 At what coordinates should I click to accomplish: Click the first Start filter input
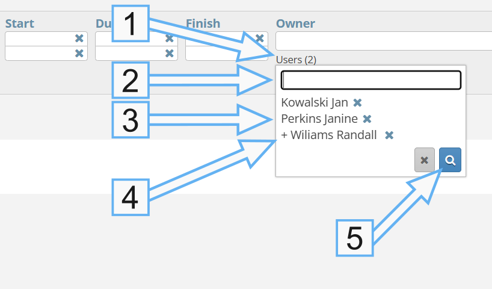pos(39,39)
